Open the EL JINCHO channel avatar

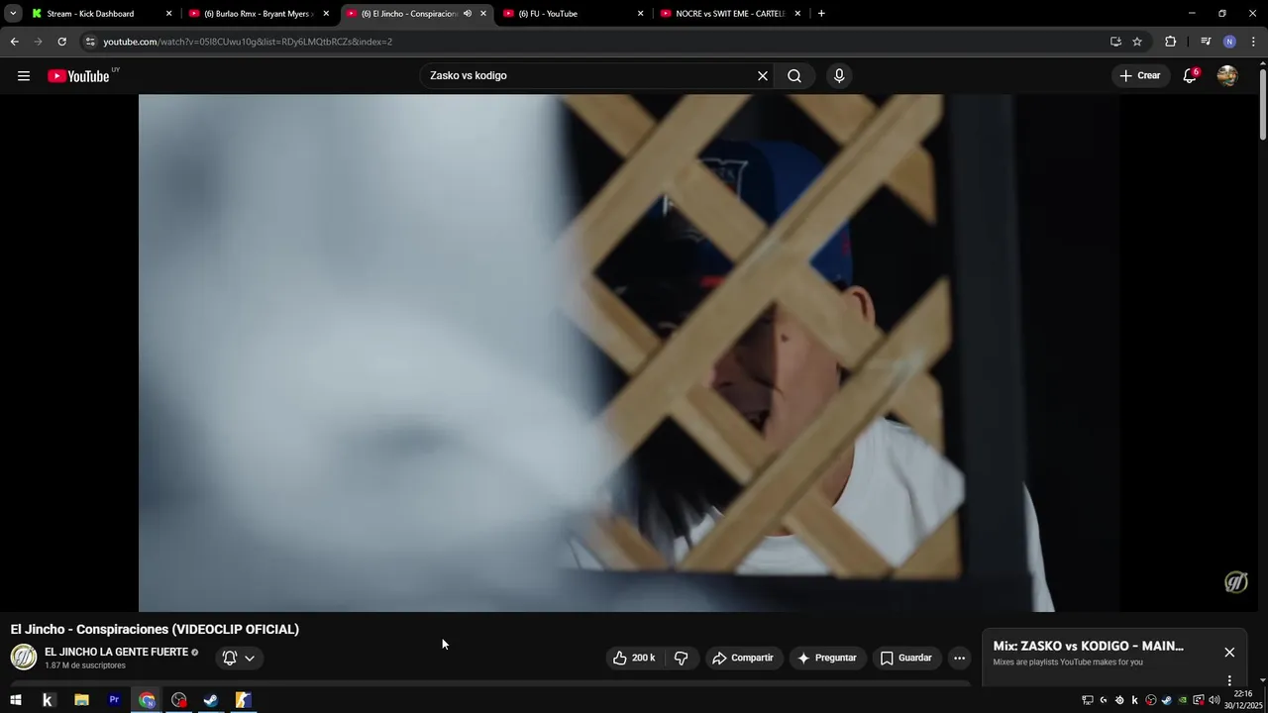point(24,658)
